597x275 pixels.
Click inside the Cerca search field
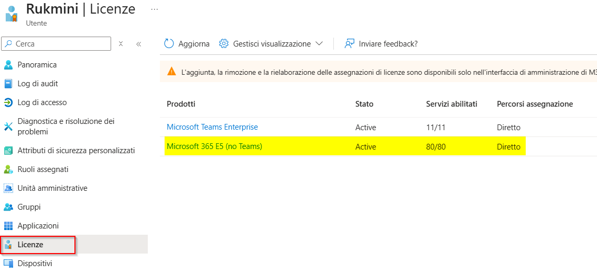tap(57, 44)
